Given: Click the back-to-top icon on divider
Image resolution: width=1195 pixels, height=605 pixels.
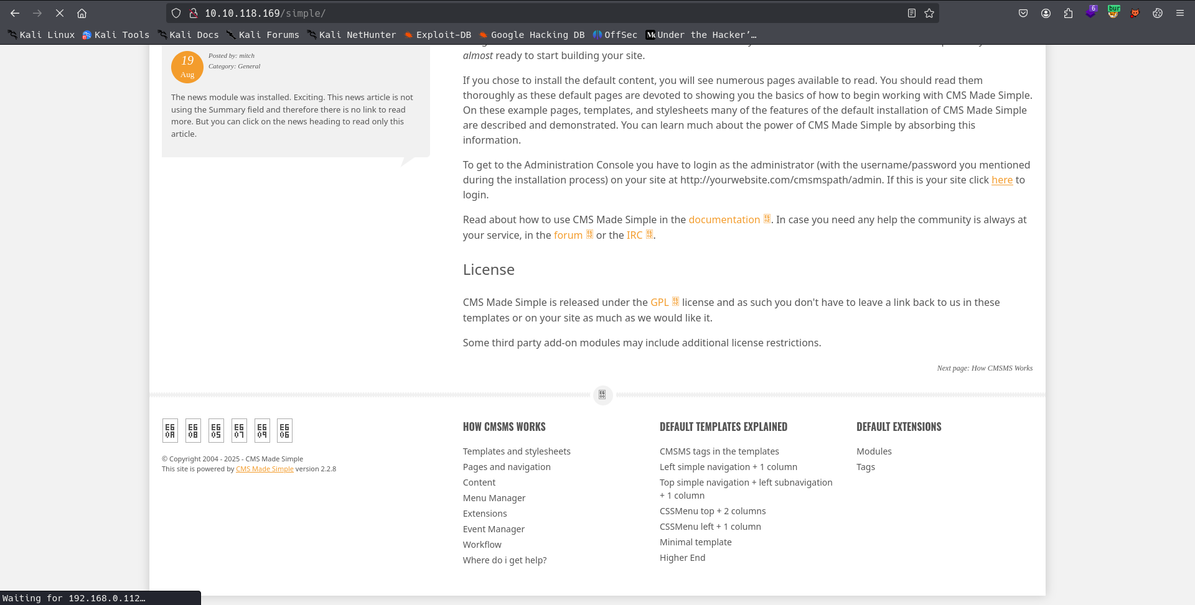Looking at the screenshot, I should tap(602, 395).
